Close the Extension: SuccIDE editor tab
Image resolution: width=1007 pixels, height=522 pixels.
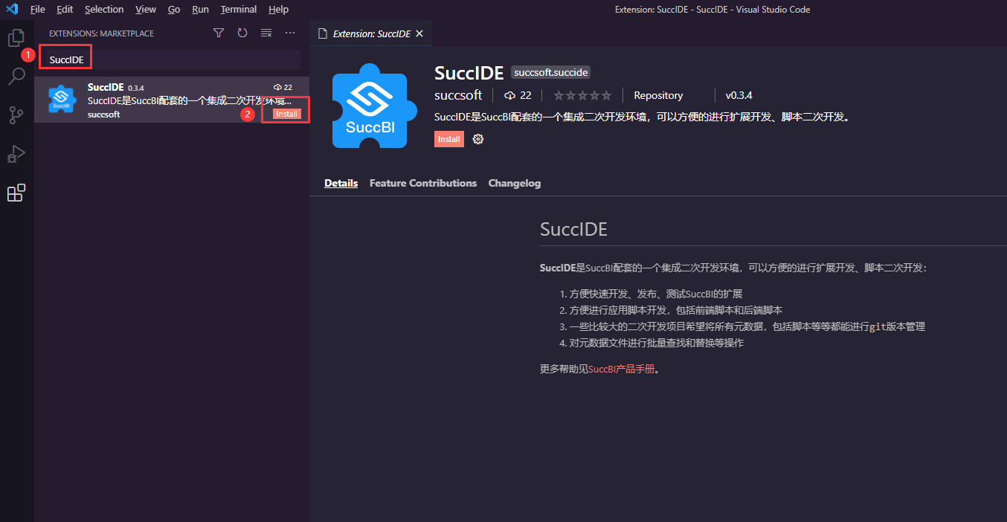(419, 33)
